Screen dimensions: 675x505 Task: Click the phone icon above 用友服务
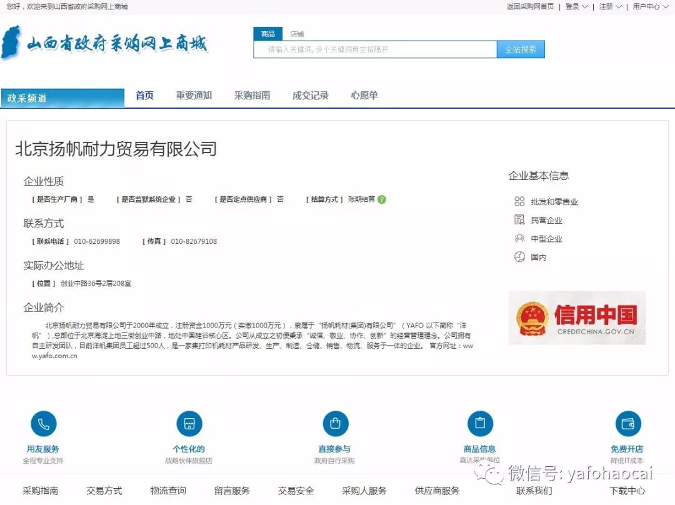tap(44, 424)
